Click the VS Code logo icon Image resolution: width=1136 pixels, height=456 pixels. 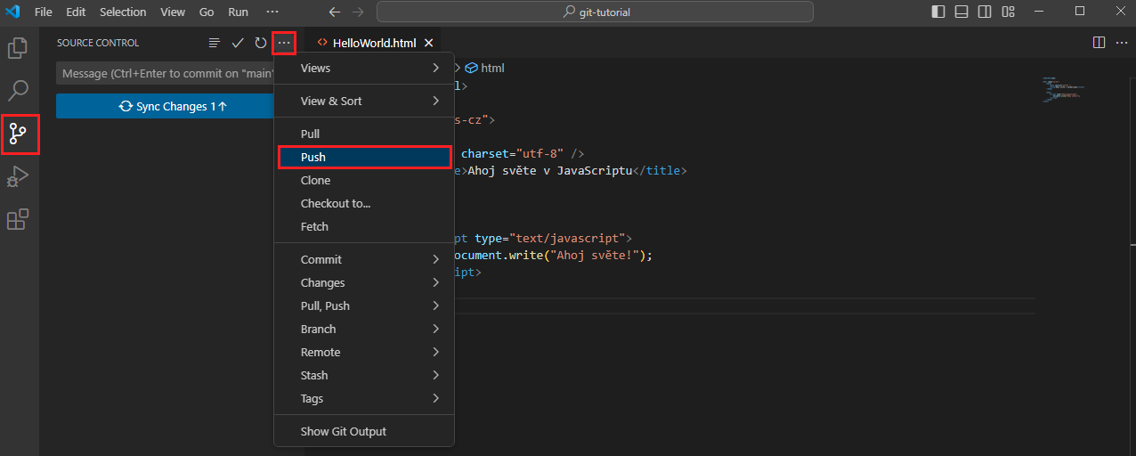click(12, 12)
